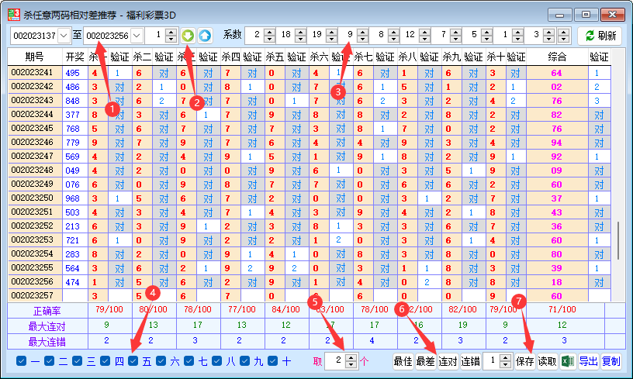This screenshot has height=379, width=633.
Task: Toggle the 五 checkbox
Action: [x=133, y=361]
